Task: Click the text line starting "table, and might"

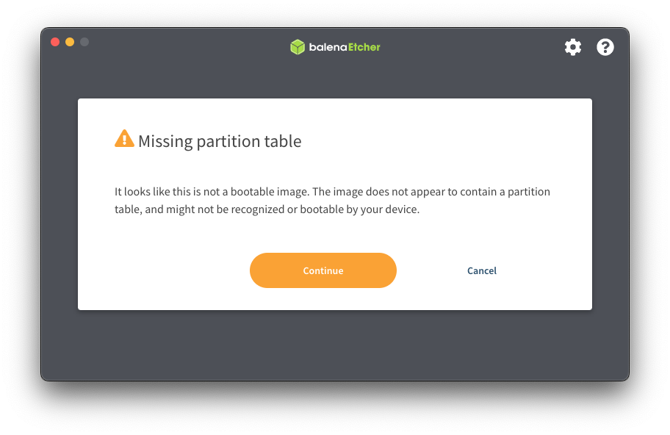Action: tap(267, 209)
